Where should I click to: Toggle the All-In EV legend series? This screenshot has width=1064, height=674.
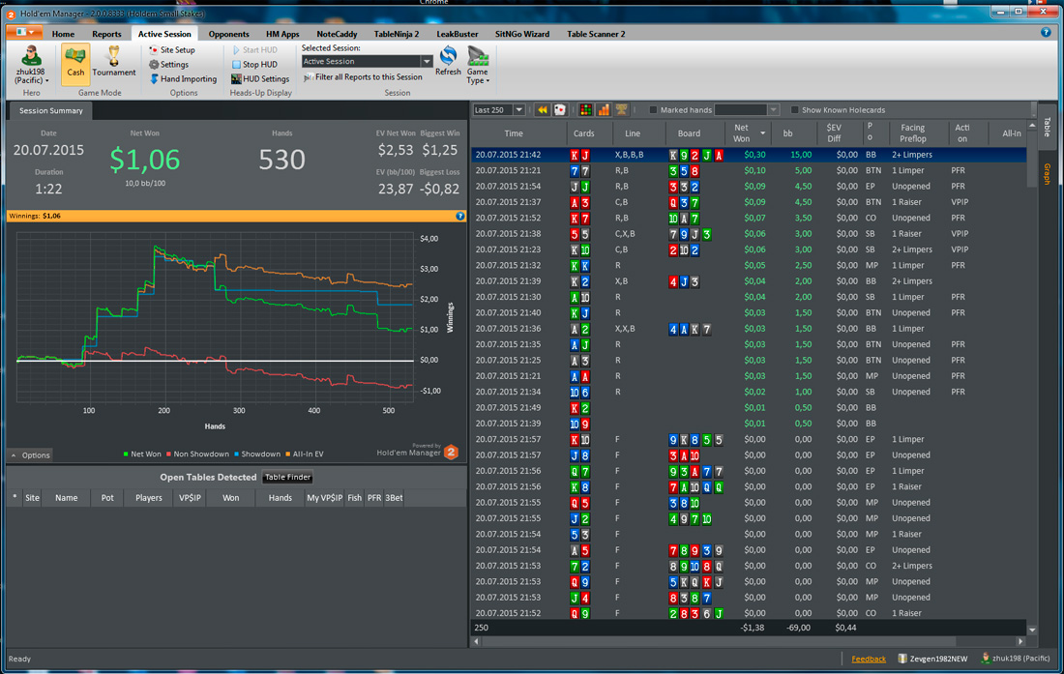(x=304, y=454)
